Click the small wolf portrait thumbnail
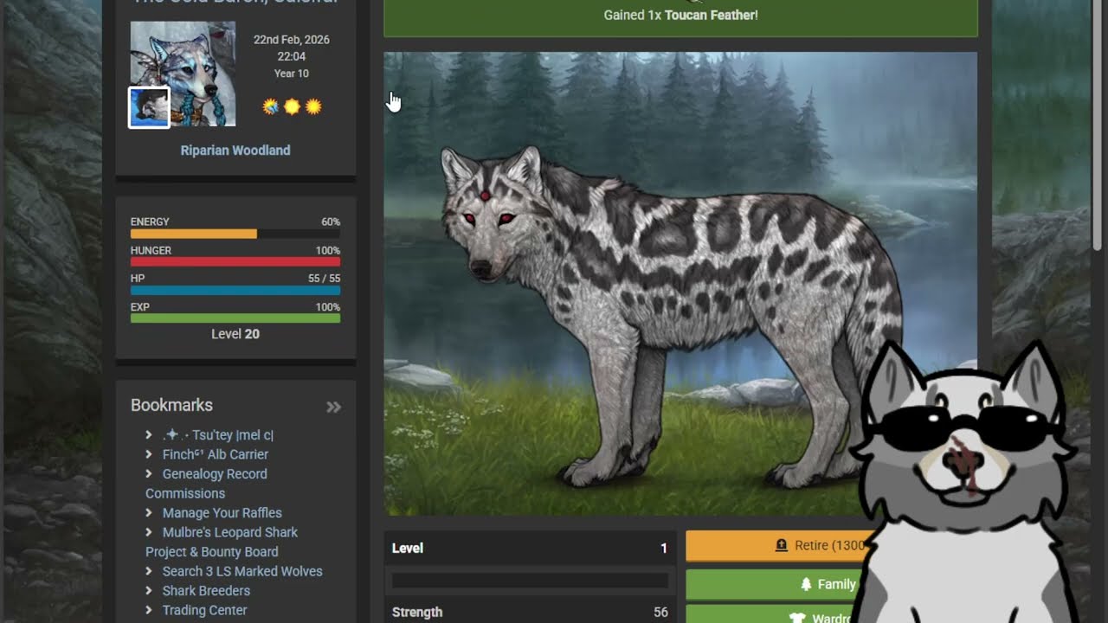The image size is (1108, 623). point(149,107)
